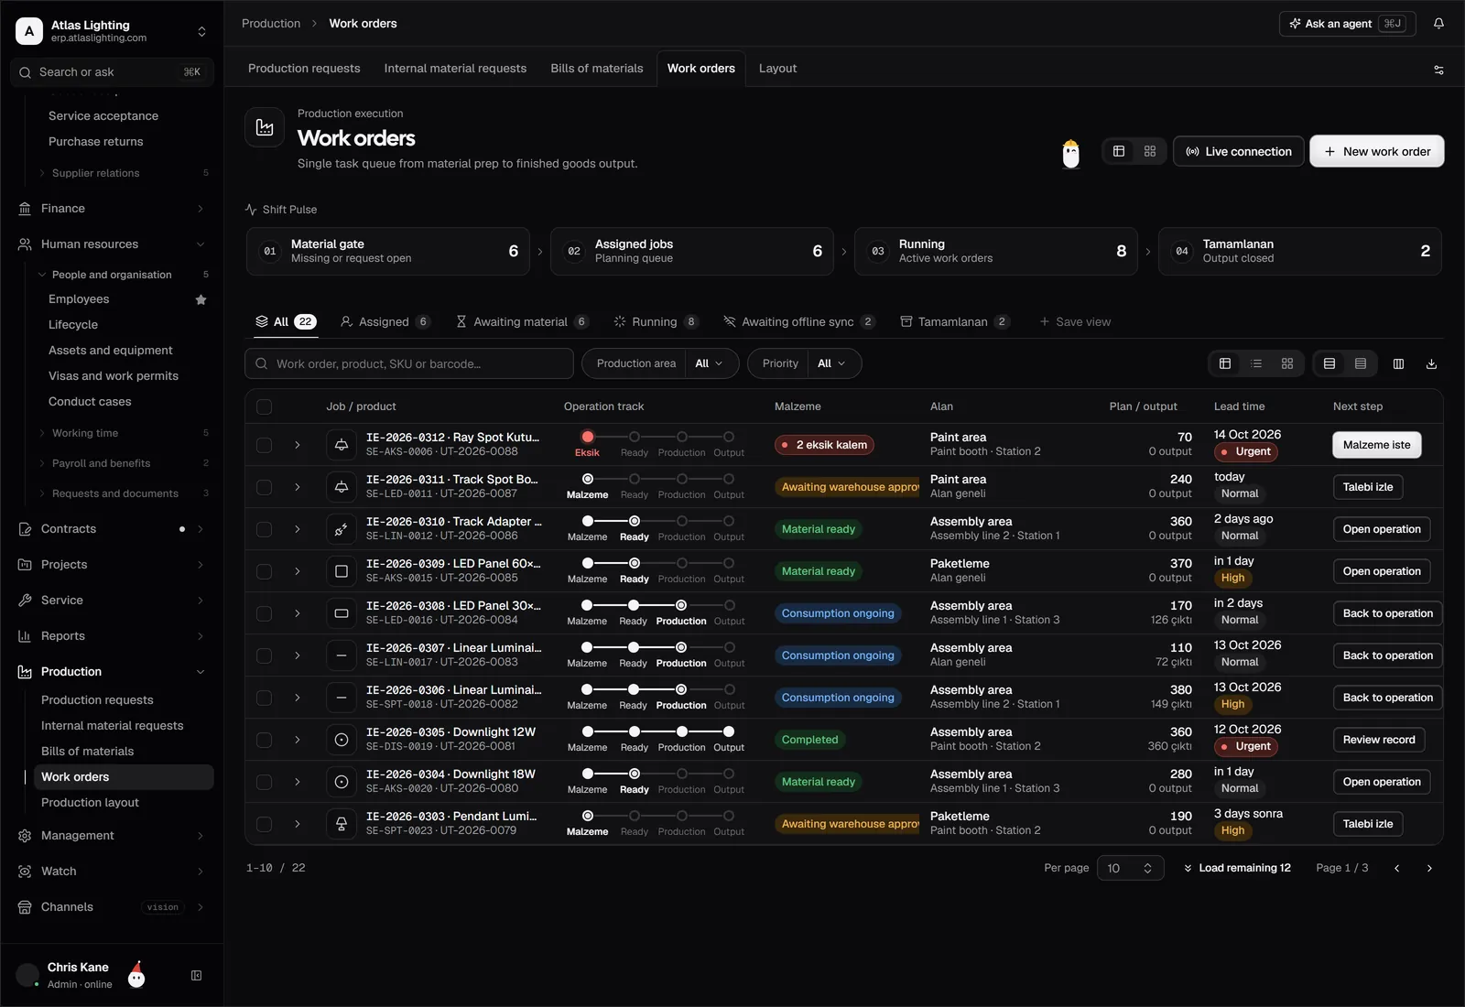
Task: Switch to grid card view in header
Action: point(1150,151)
